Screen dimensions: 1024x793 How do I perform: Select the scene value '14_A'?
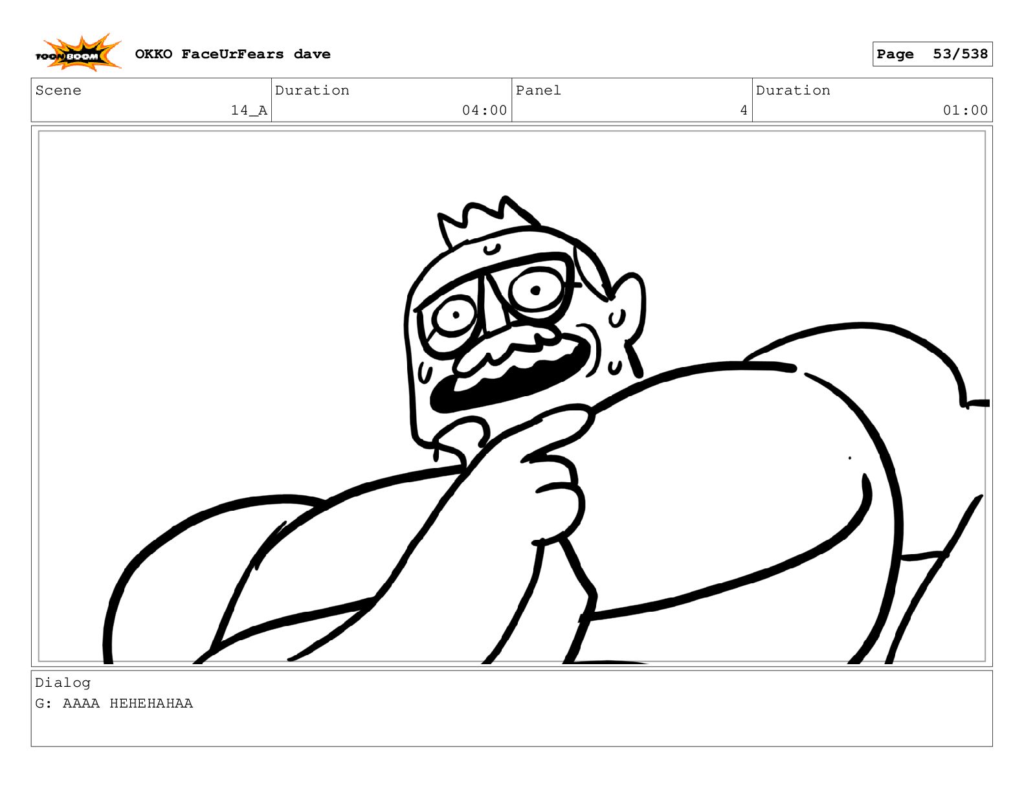pos(249,111)
